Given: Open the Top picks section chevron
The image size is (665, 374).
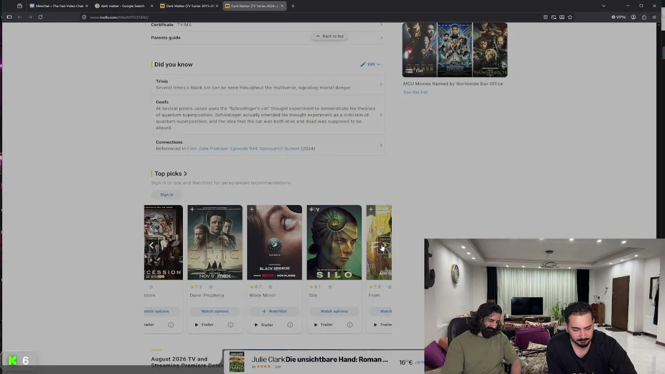Looking at the screenshot, I should tap(185, 173).
